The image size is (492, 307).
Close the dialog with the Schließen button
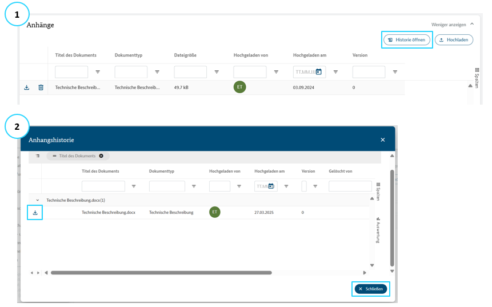tap(371, 289)
